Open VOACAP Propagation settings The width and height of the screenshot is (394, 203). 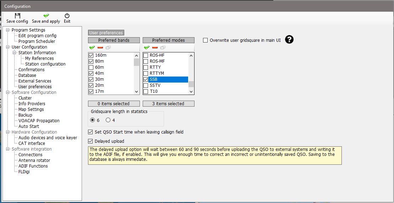pos(39,121)
